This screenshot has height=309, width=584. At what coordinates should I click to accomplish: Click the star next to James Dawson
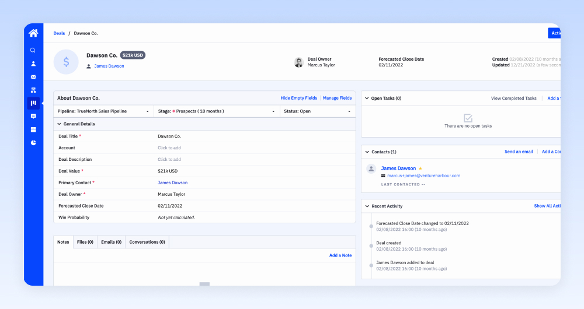(420, 168)
